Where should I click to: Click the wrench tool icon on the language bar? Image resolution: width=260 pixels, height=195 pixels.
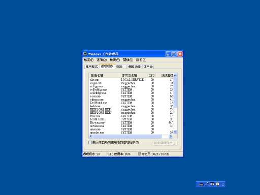pyautogui.click(x=207, y=184)
